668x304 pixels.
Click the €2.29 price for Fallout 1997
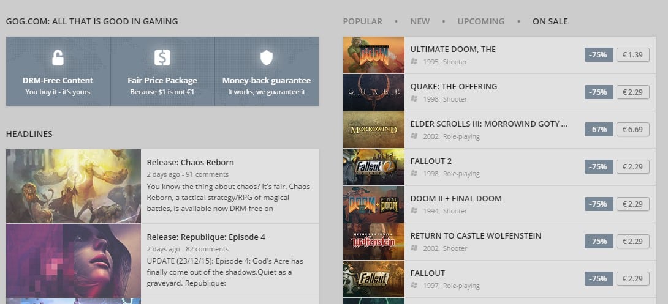(632, 278)
